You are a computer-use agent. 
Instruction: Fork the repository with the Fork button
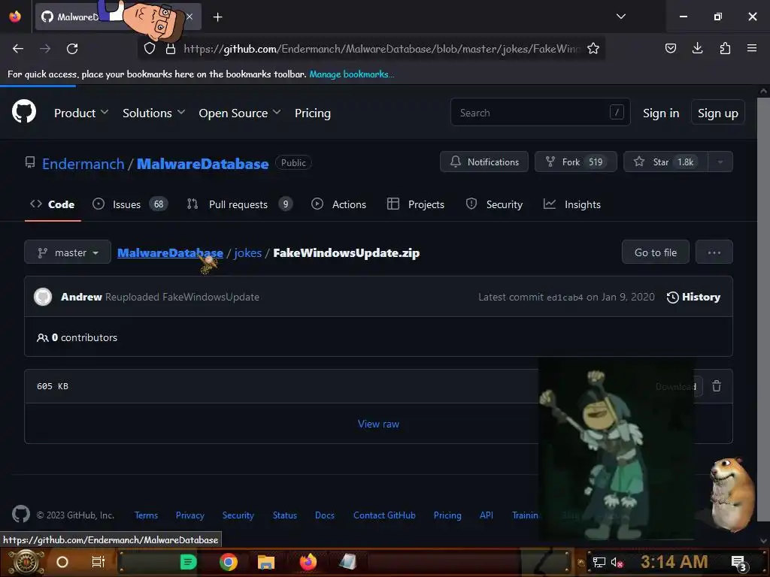pyautogui.click(x=575, y=162)
